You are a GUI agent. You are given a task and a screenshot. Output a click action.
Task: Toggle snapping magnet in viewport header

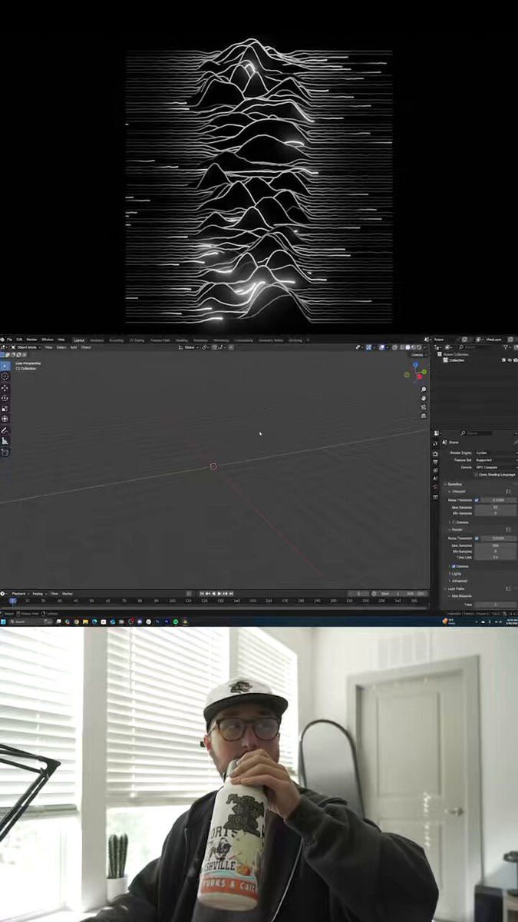215,347
